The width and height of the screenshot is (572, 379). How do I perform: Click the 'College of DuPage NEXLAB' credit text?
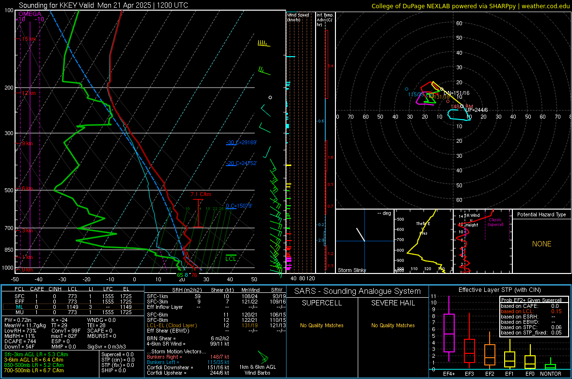[x=470, y=6]
